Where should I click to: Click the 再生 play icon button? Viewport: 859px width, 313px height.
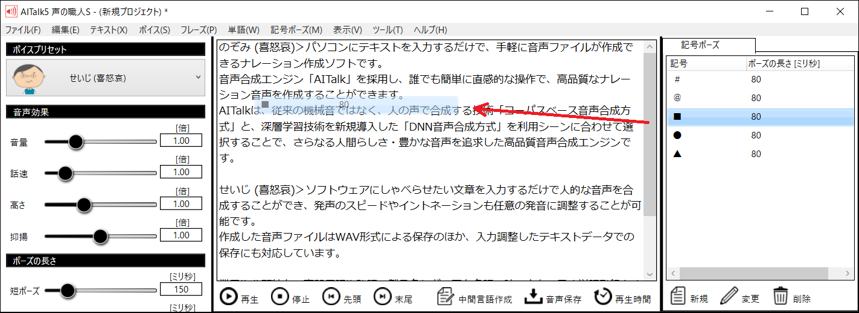[239, 297]
